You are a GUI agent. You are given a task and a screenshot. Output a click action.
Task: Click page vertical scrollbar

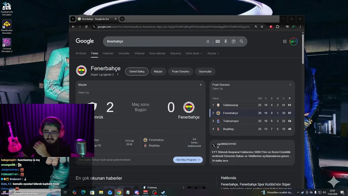pos(303,49)
